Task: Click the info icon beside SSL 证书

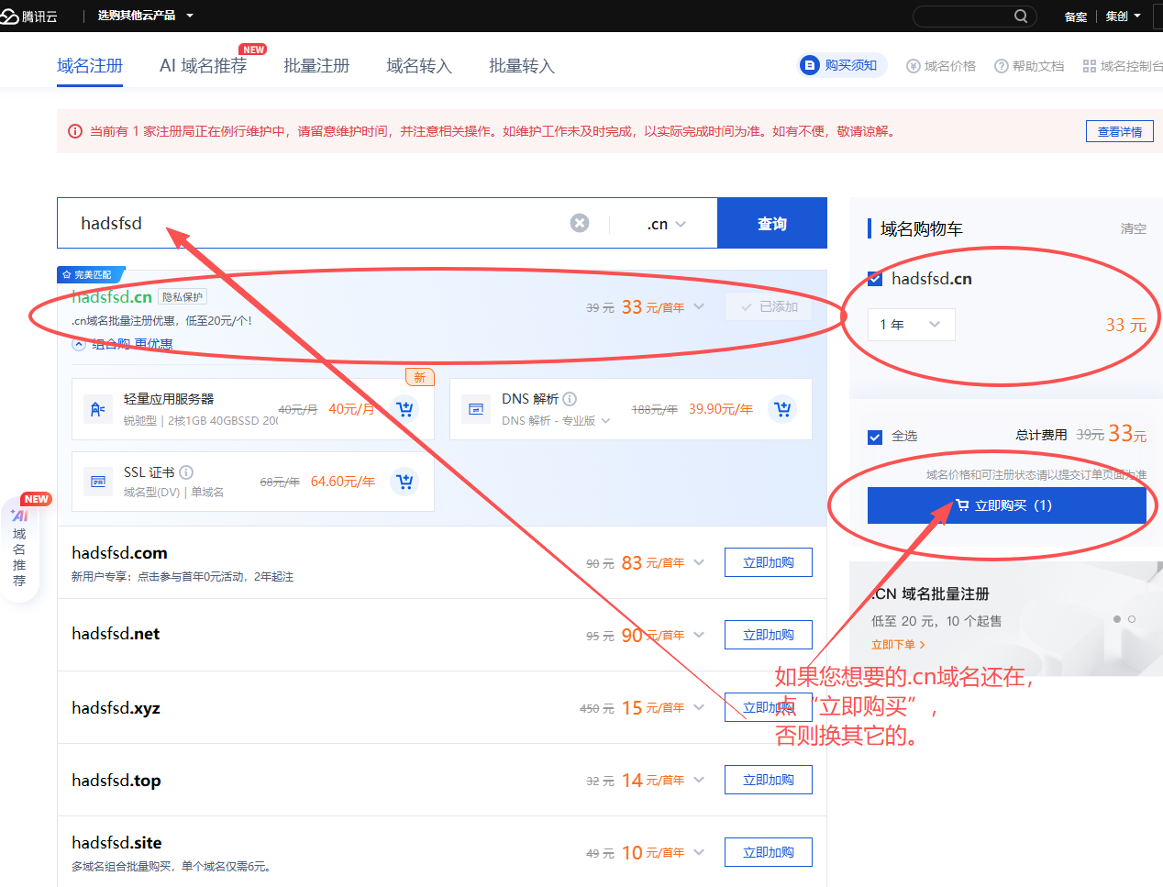Action: tap(186, 472)
